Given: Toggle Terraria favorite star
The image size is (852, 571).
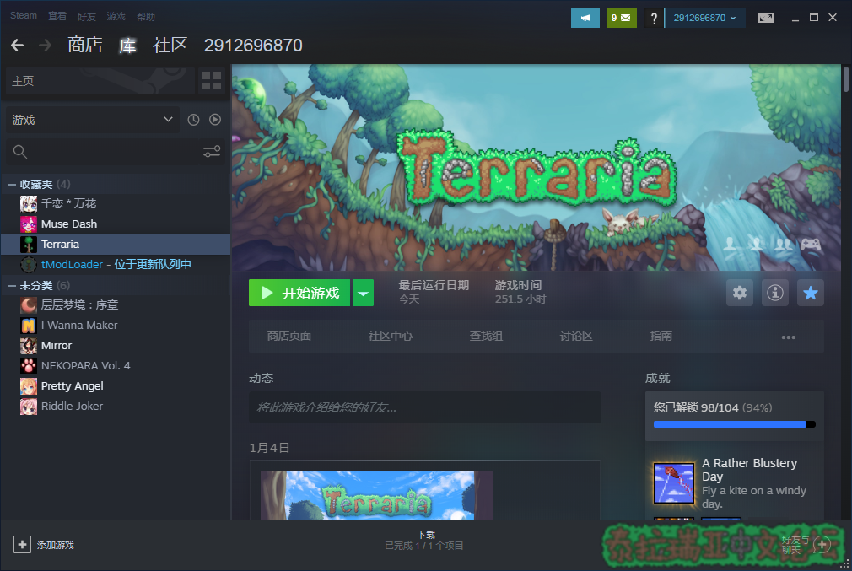Looking at the screenshot, I should click(x=810, y=293).
